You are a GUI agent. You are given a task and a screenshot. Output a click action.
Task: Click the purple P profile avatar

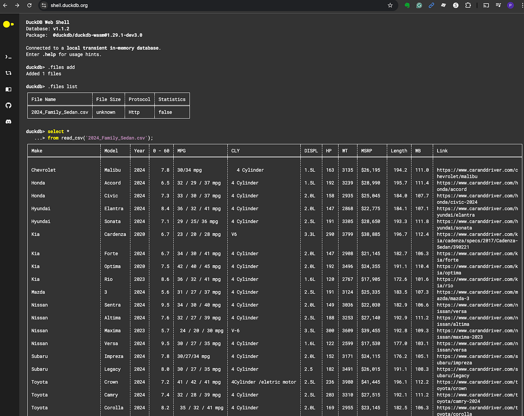510,5
